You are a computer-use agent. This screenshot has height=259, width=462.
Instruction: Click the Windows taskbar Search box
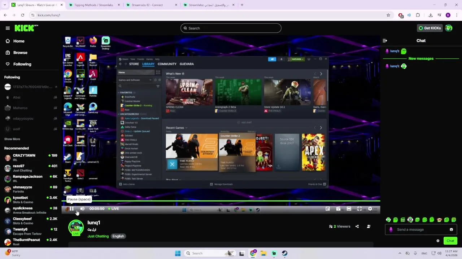pos(209,253)
